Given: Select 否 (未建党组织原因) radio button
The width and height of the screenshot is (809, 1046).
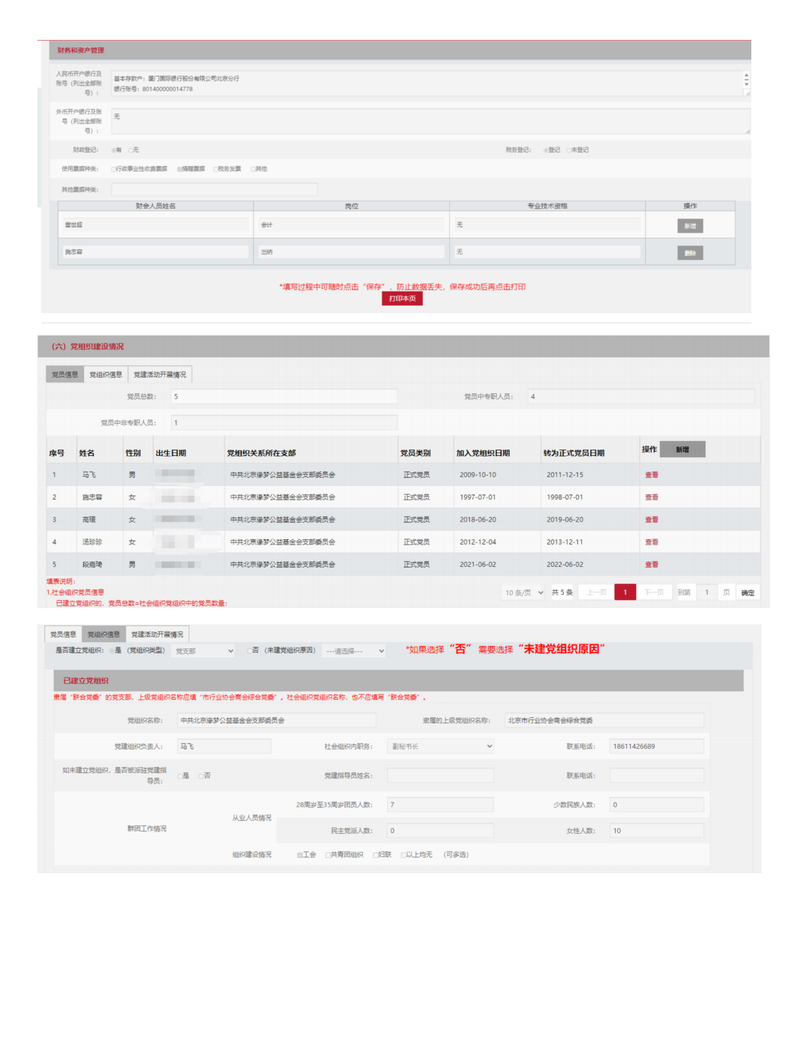Looking at the screenshot, I should pos(249,651).
